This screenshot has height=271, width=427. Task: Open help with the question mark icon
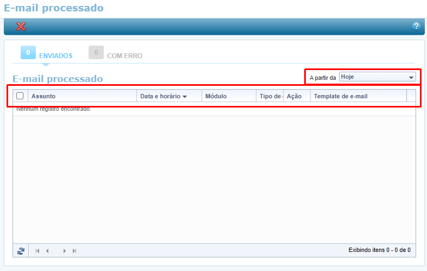coord(416,26)
